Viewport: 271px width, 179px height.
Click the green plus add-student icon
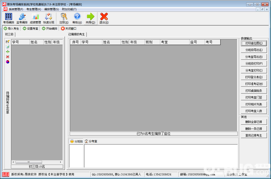(8, 52)
